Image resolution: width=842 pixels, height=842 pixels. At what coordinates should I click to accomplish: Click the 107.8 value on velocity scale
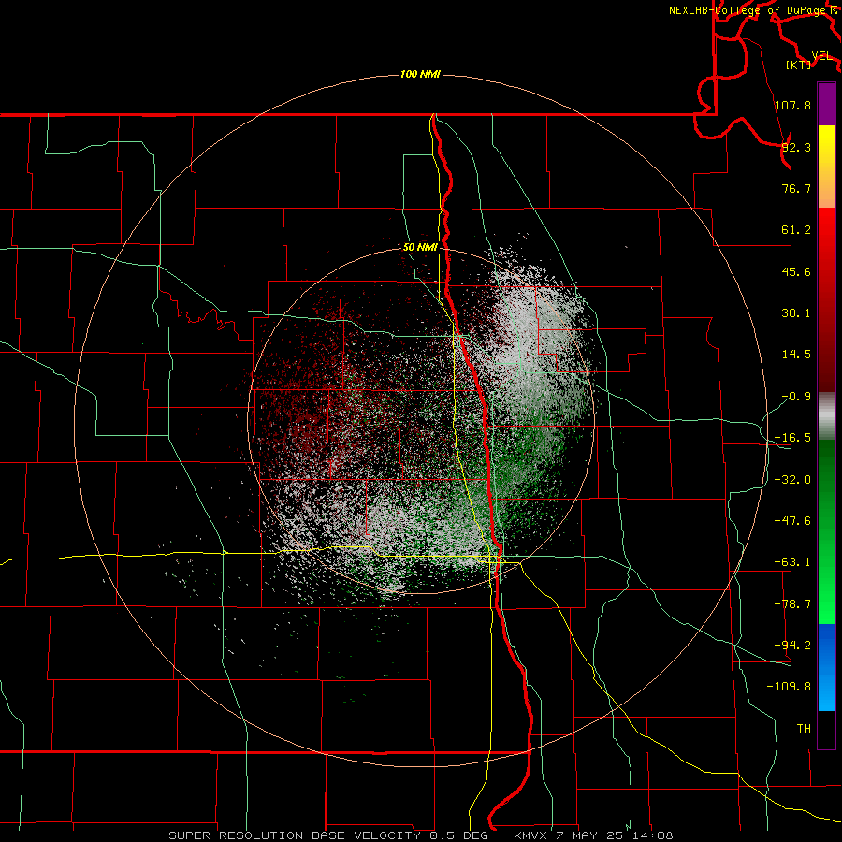(x=792, y=105)
